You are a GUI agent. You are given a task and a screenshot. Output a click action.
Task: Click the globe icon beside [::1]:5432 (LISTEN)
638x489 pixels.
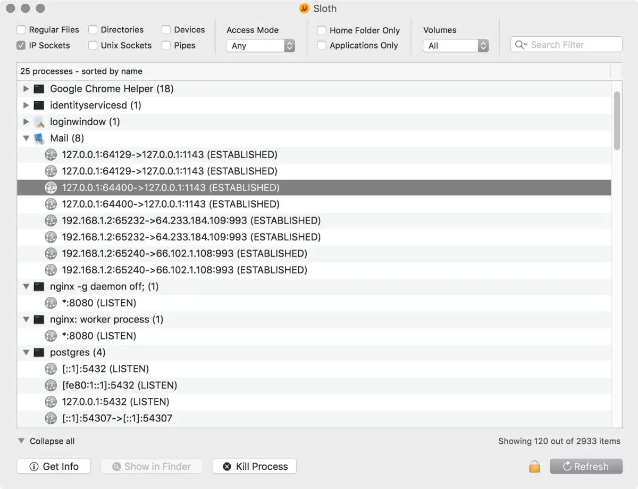pos(51,369)
